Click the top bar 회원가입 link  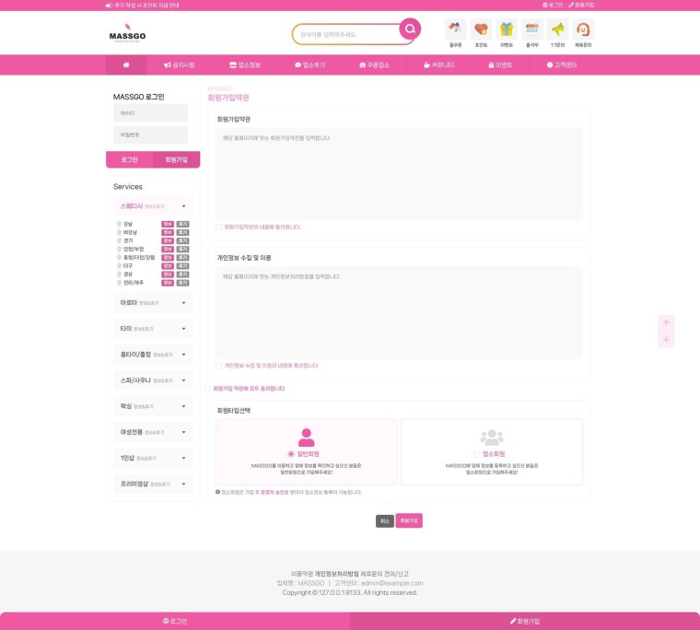click(581, 5)
